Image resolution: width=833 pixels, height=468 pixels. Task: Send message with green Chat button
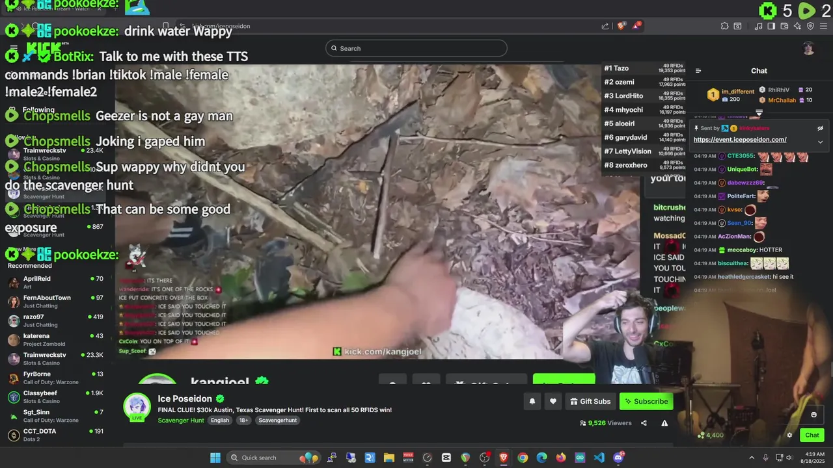812,435
